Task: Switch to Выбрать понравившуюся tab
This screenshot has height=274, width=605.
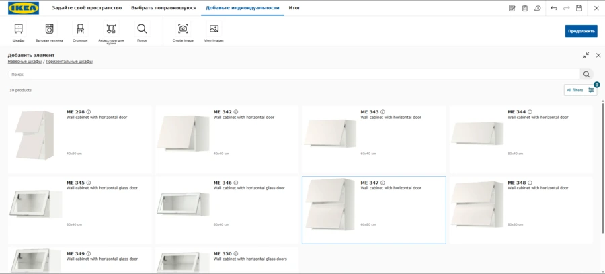Action: click(163, 7)
